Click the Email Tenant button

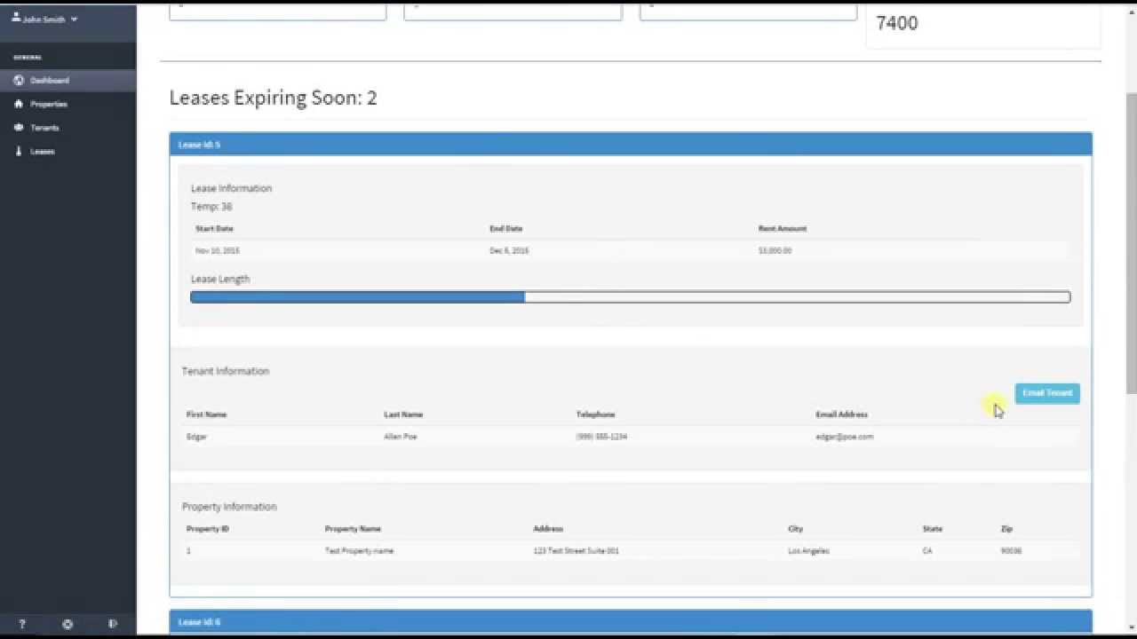1047,393
